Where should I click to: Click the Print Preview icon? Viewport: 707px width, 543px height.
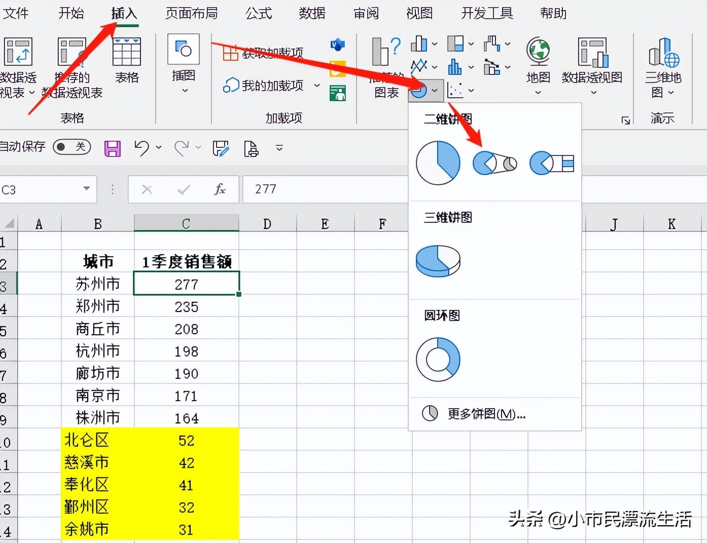pyautogui.click(x=251, y=148)
